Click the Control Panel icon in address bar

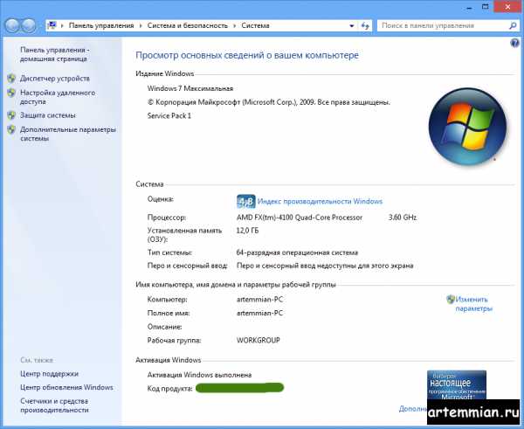[x=52, y=25]
